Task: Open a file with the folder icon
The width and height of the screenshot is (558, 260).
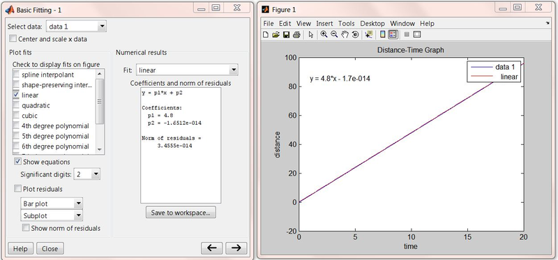Action: pos(276,34)
